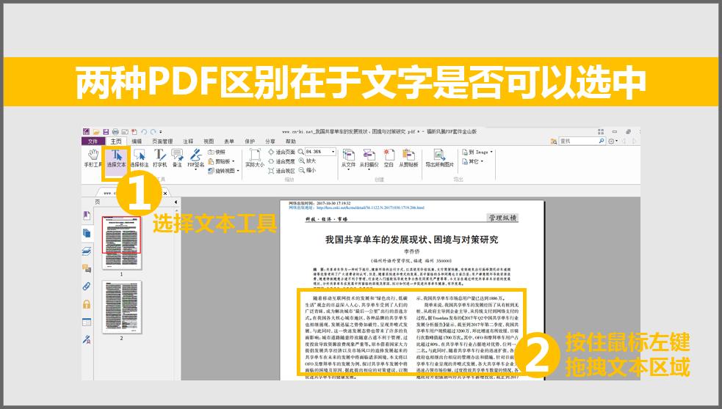Image resolution: width=722 pixels, height=409 pixels.
Task: Open the View (视图) tab
Action: (x=209, y=141)
